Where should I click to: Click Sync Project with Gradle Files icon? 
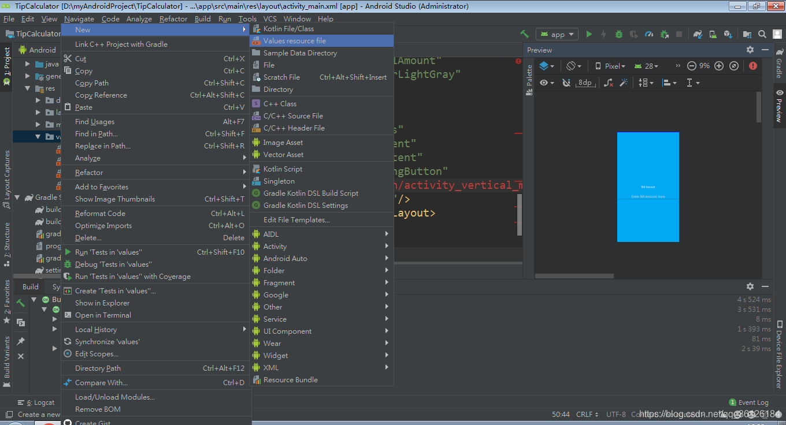click(698, 34)
